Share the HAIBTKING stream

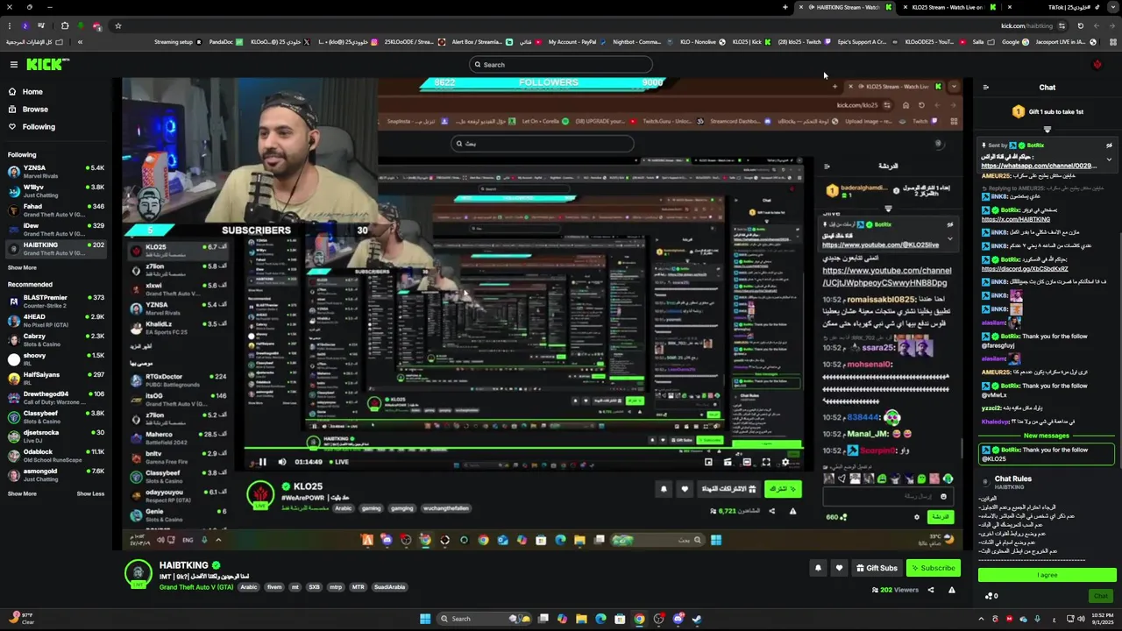931,590
